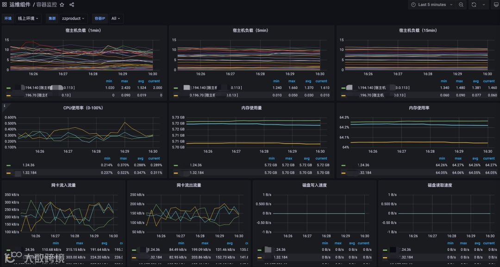Viewport: 500px width, 267px height.
Task: Click the clock icon in the time picker
Action: [x=413, y=5]
